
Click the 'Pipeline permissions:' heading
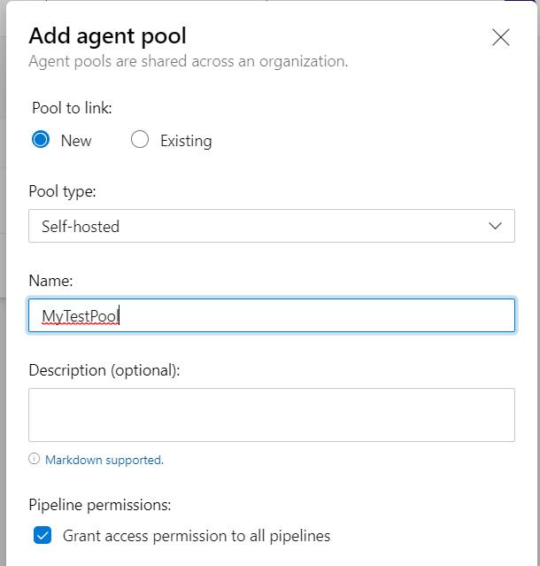pos(100,505)
